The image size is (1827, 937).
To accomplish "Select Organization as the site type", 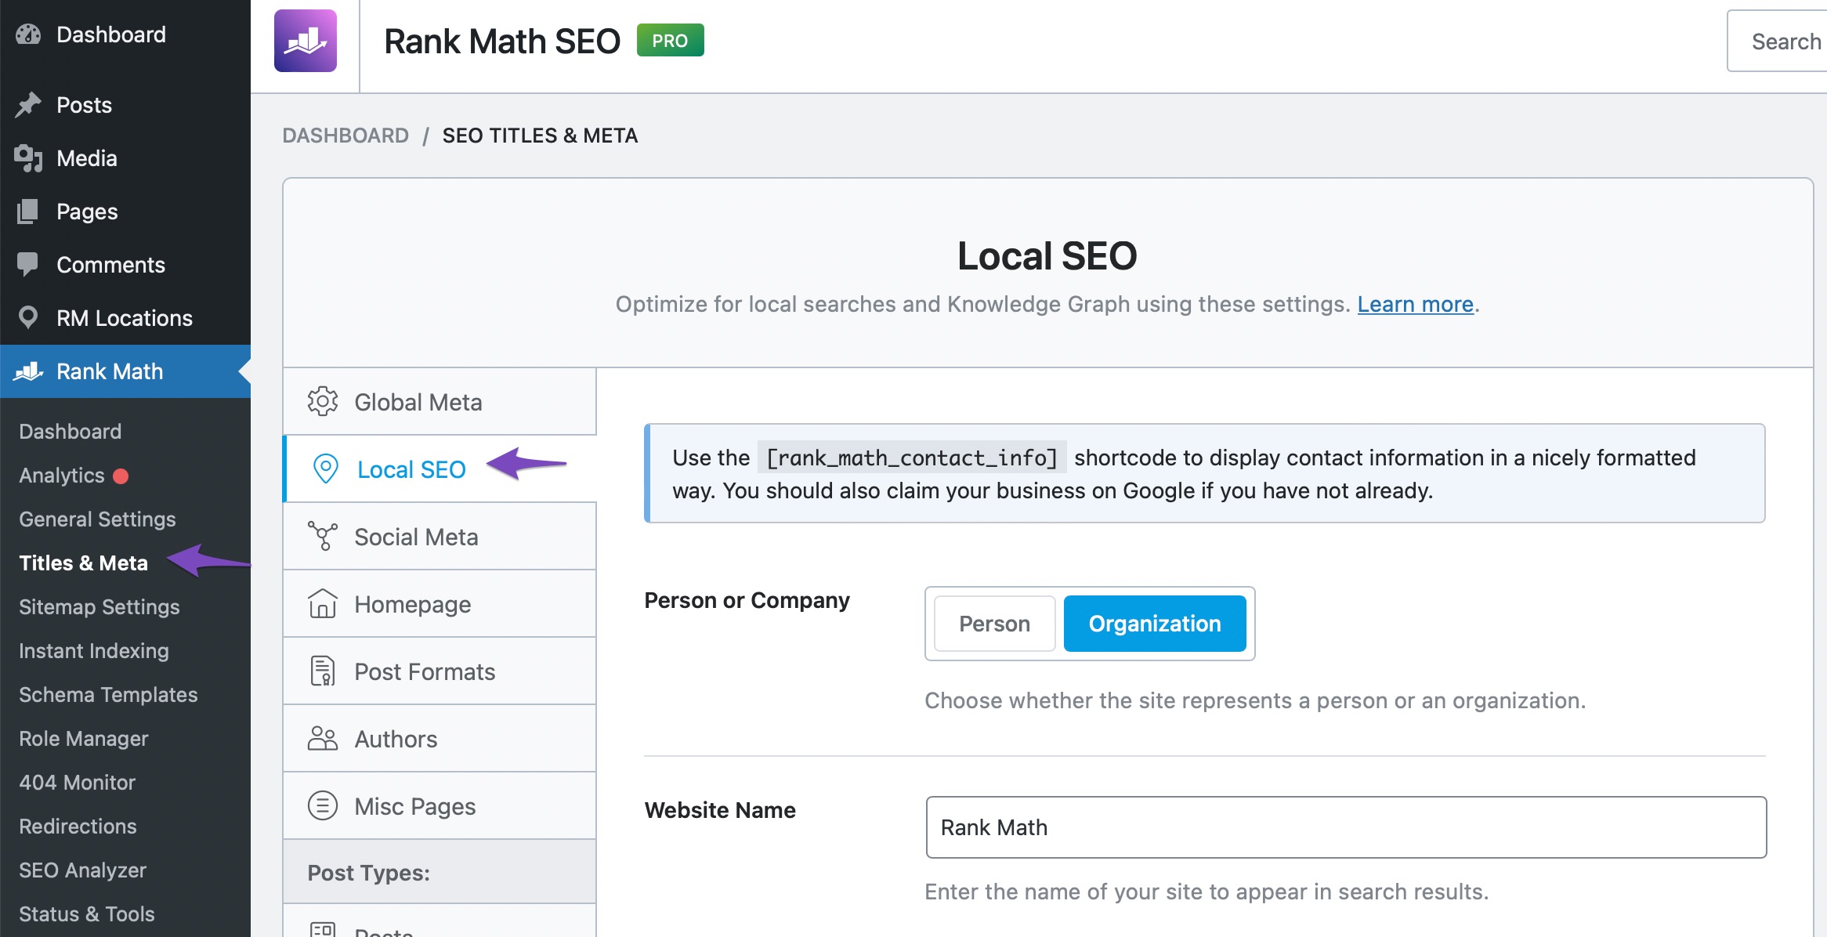I will tap(1155, 624).
